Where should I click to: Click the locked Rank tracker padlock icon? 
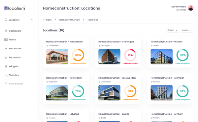click(6, 84)
